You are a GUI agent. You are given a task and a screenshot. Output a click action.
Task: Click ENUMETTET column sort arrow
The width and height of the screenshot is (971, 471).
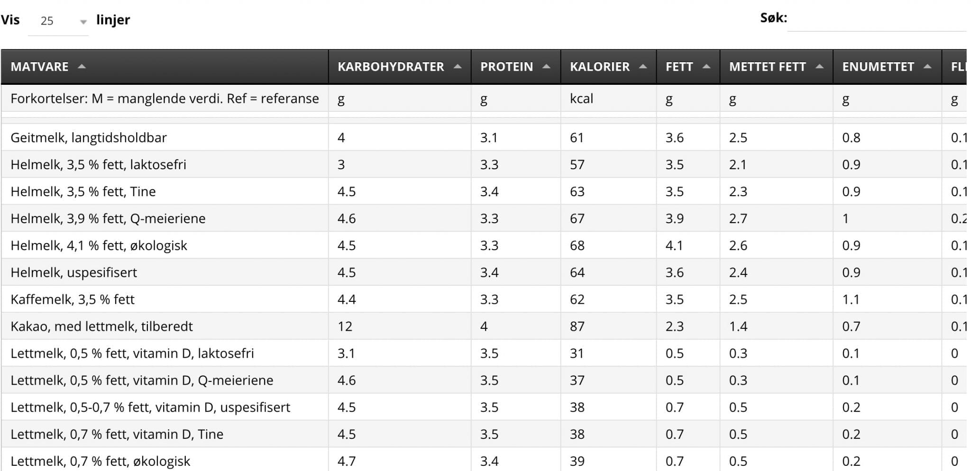coord(927,66)
